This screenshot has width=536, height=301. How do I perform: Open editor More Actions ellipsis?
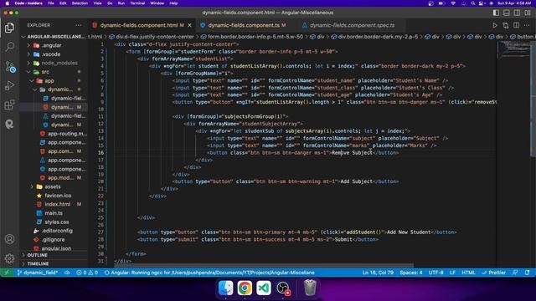tap(527, 25)
